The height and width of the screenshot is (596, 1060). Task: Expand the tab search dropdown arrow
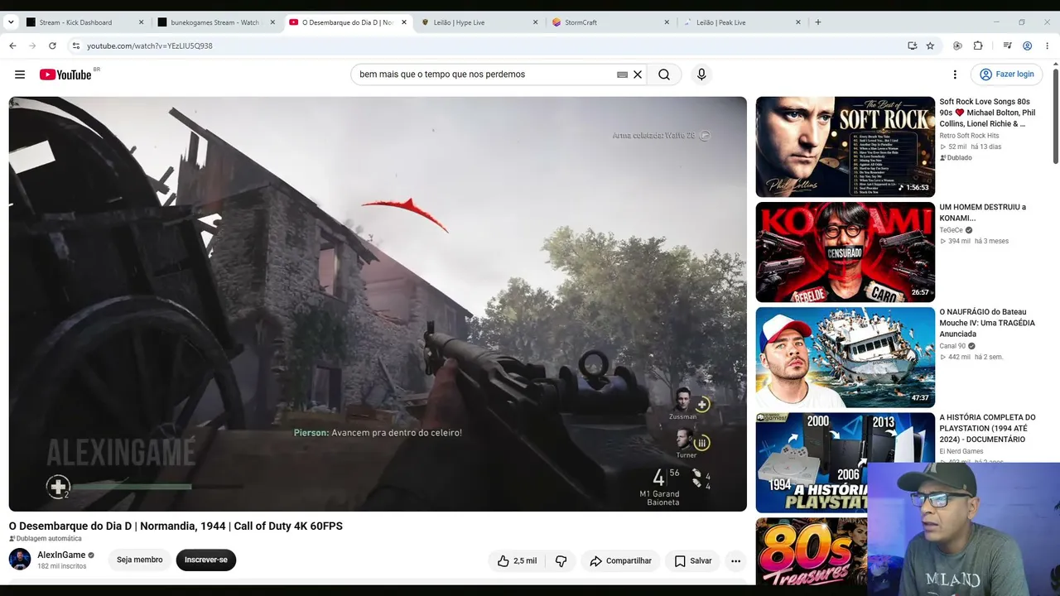coord(11,22)
